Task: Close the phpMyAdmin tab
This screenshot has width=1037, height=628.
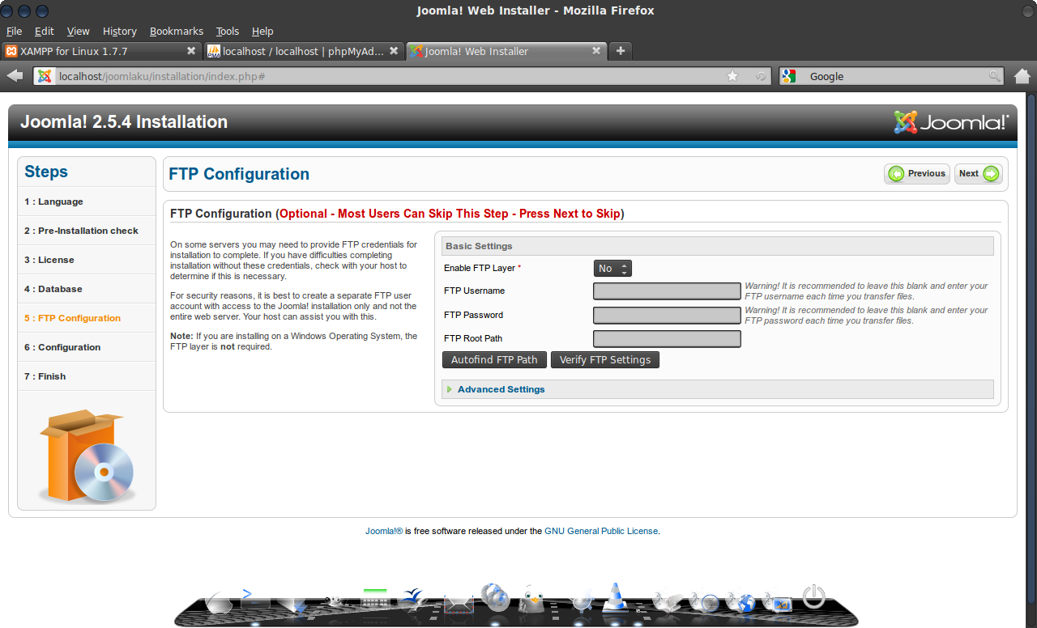Action: click(393, 50)
